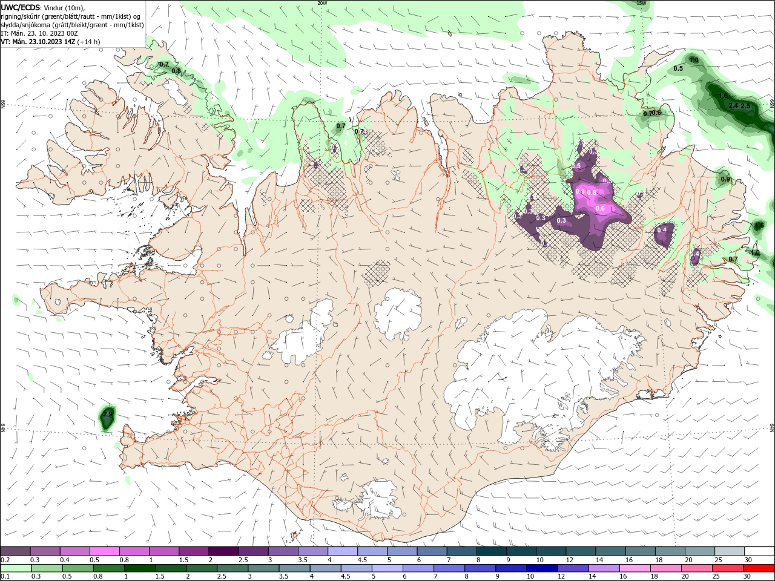The height and width of the screenshot is (581, 775).
Task: Click the '2.9' rain value off the southwest coast
Action: [x=108, y=415]
